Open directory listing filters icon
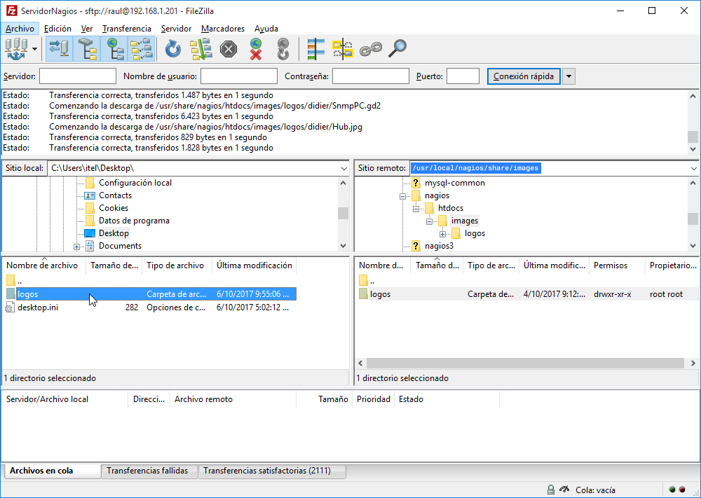701x498 pixels. pos(316,49)
